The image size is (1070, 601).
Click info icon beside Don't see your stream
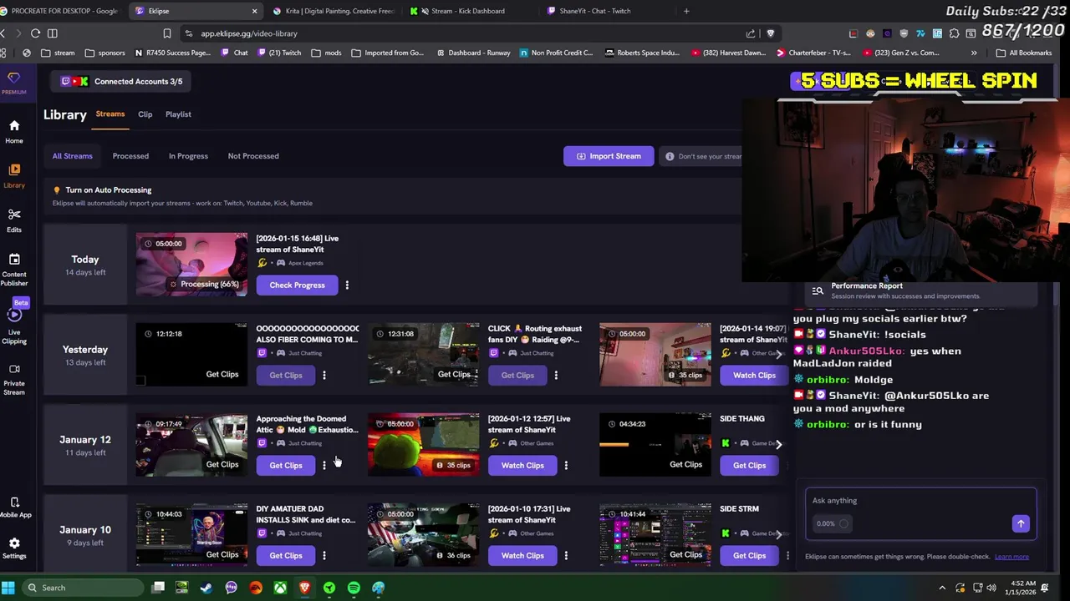(x=670, y=156)
